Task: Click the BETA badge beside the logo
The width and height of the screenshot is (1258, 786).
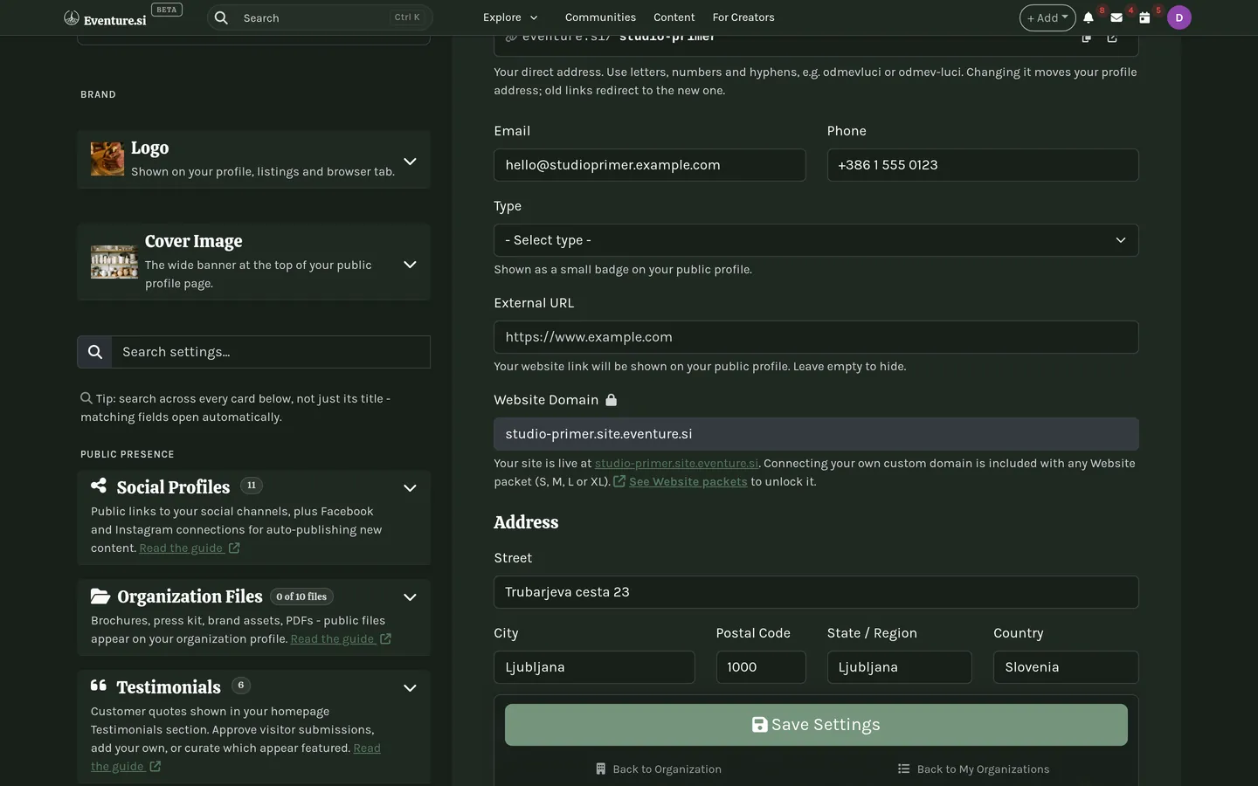Action: [x=167, y=10]
